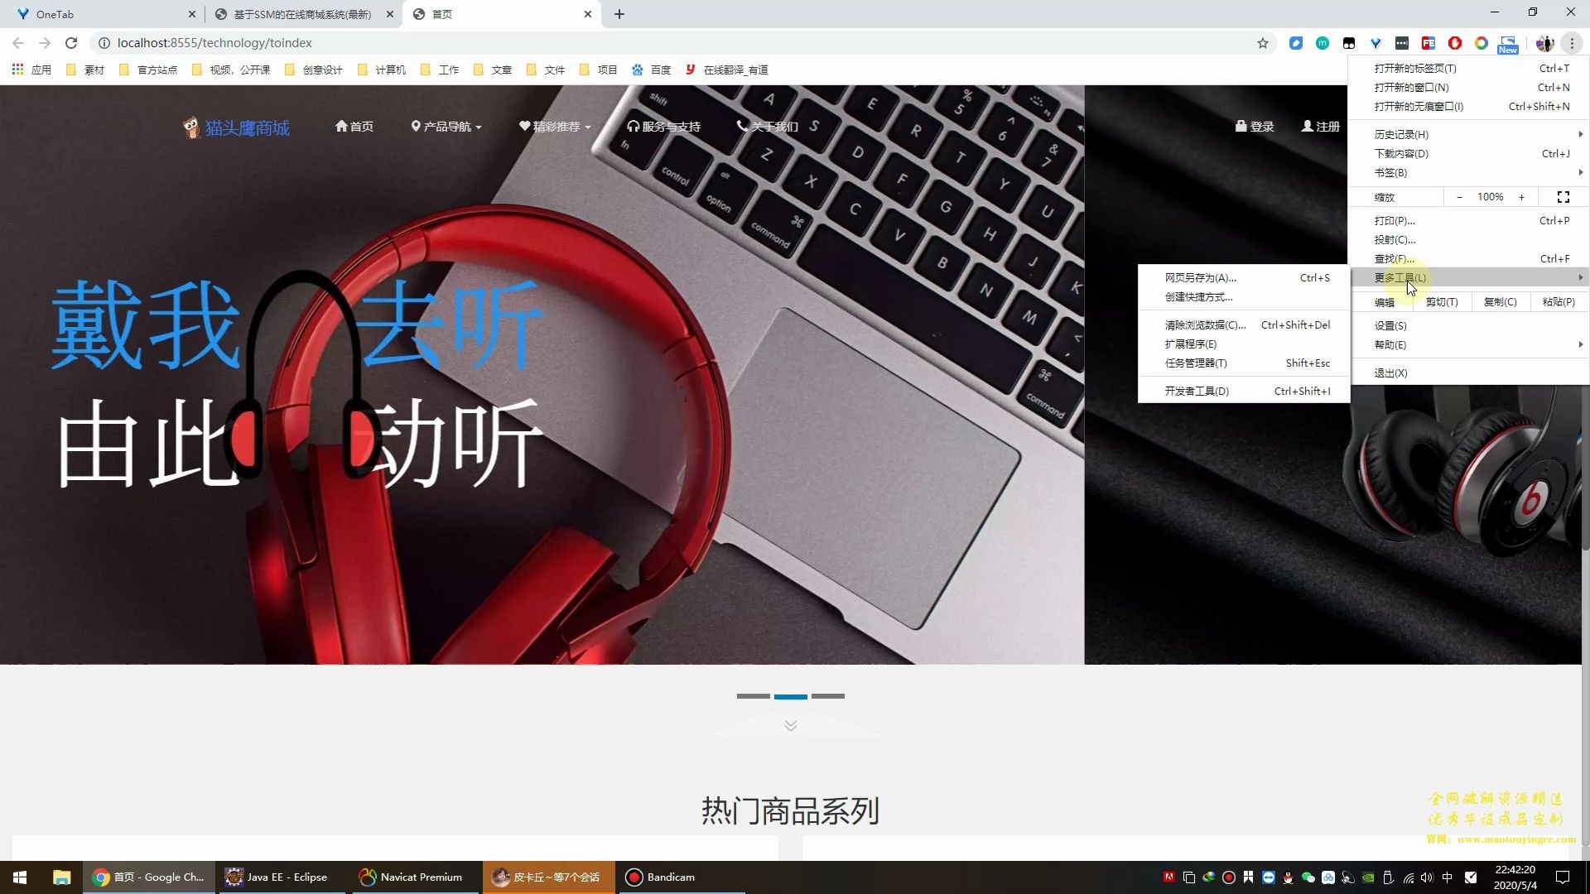Open 扩展程序 from more tools
Image resolution: width=1590 pixels, height=894 pixels.
[x=1189, y=344]
